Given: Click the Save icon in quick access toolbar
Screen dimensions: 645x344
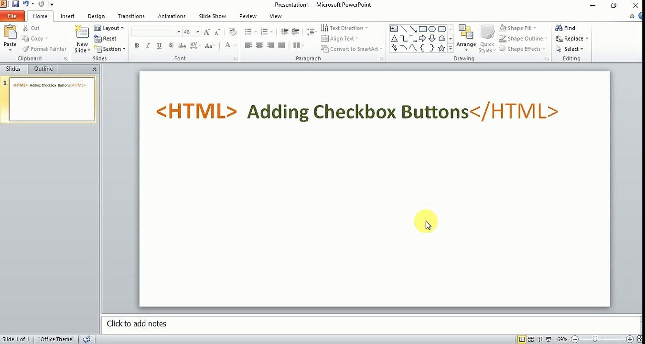Looking at the screenshot, I should point(15,4).
